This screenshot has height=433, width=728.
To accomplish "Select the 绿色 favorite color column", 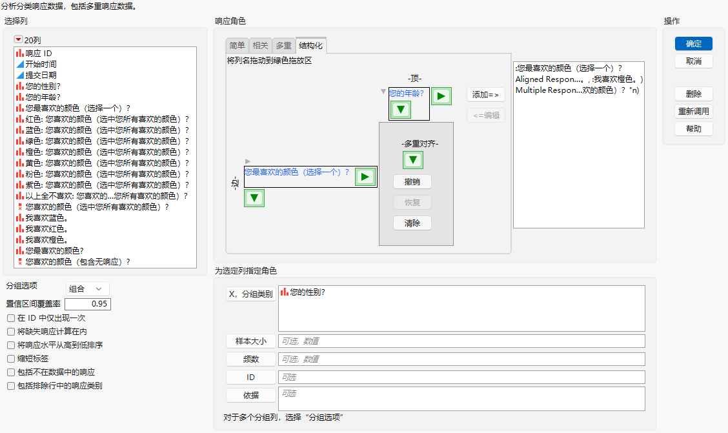I will tap(103, 141).
